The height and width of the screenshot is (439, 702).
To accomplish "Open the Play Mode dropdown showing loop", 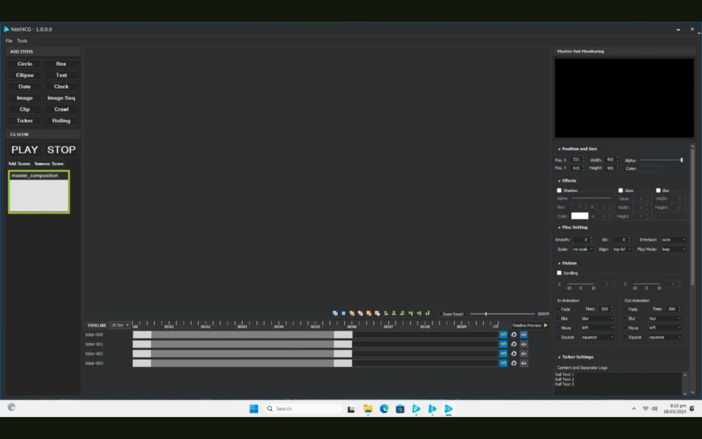I will 673,249.
